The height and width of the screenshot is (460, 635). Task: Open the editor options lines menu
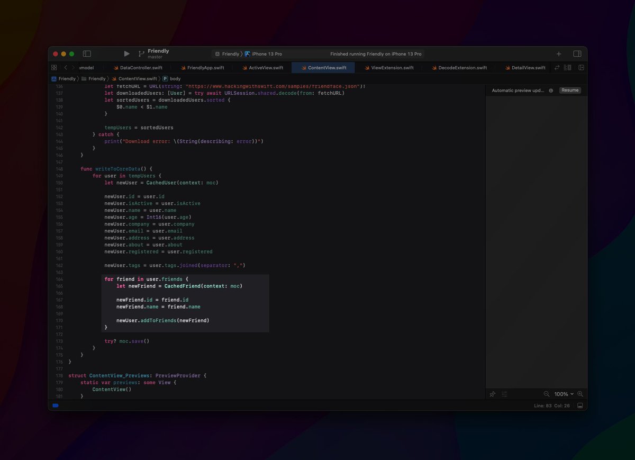tap(568, 68)
